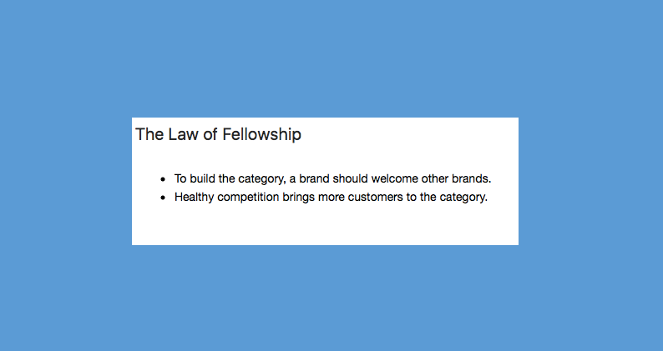Click the word To starting first bullet
Screen dimensions: 663x351
pos(180,178)
